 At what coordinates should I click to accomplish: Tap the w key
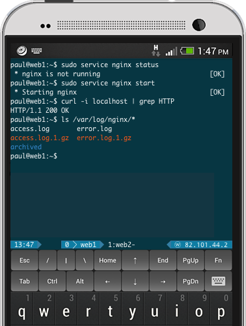[x=44, y=309]
